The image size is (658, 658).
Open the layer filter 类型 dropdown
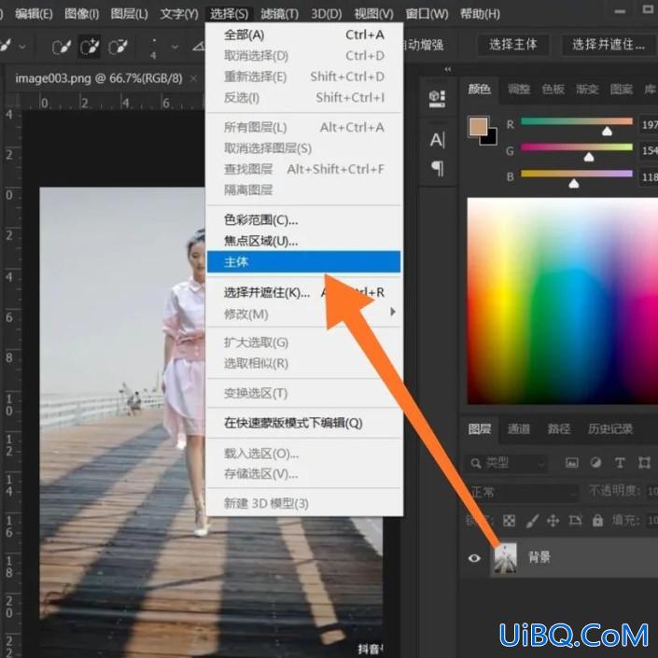[x=507, y=463]
